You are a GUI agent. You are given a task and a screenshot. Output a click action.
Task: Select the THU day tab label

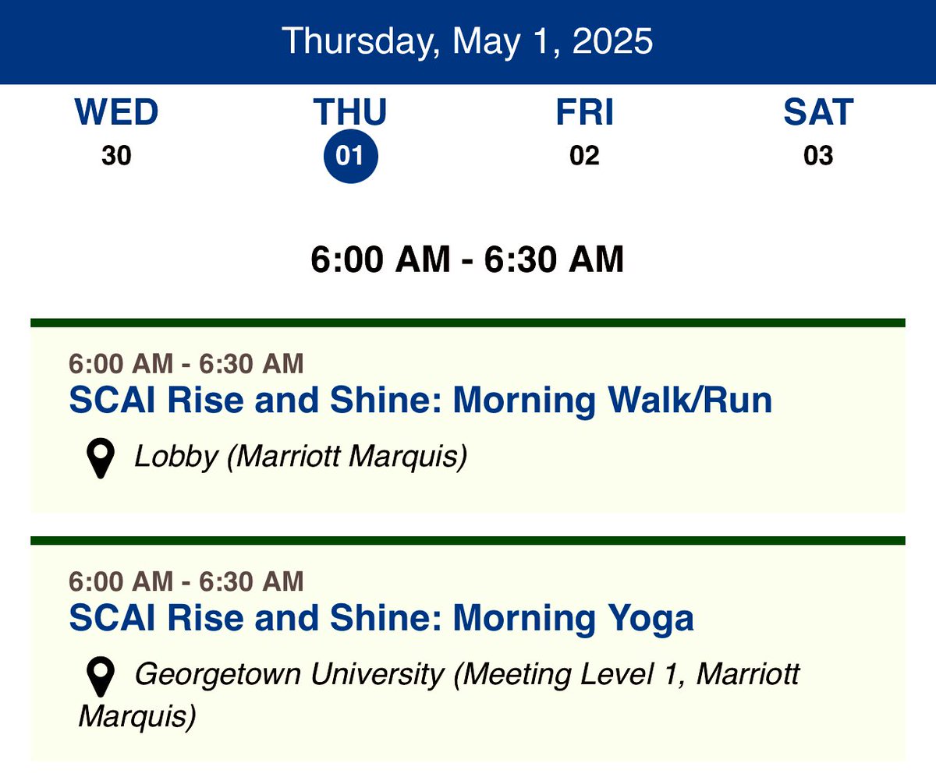tap(350, 113)
